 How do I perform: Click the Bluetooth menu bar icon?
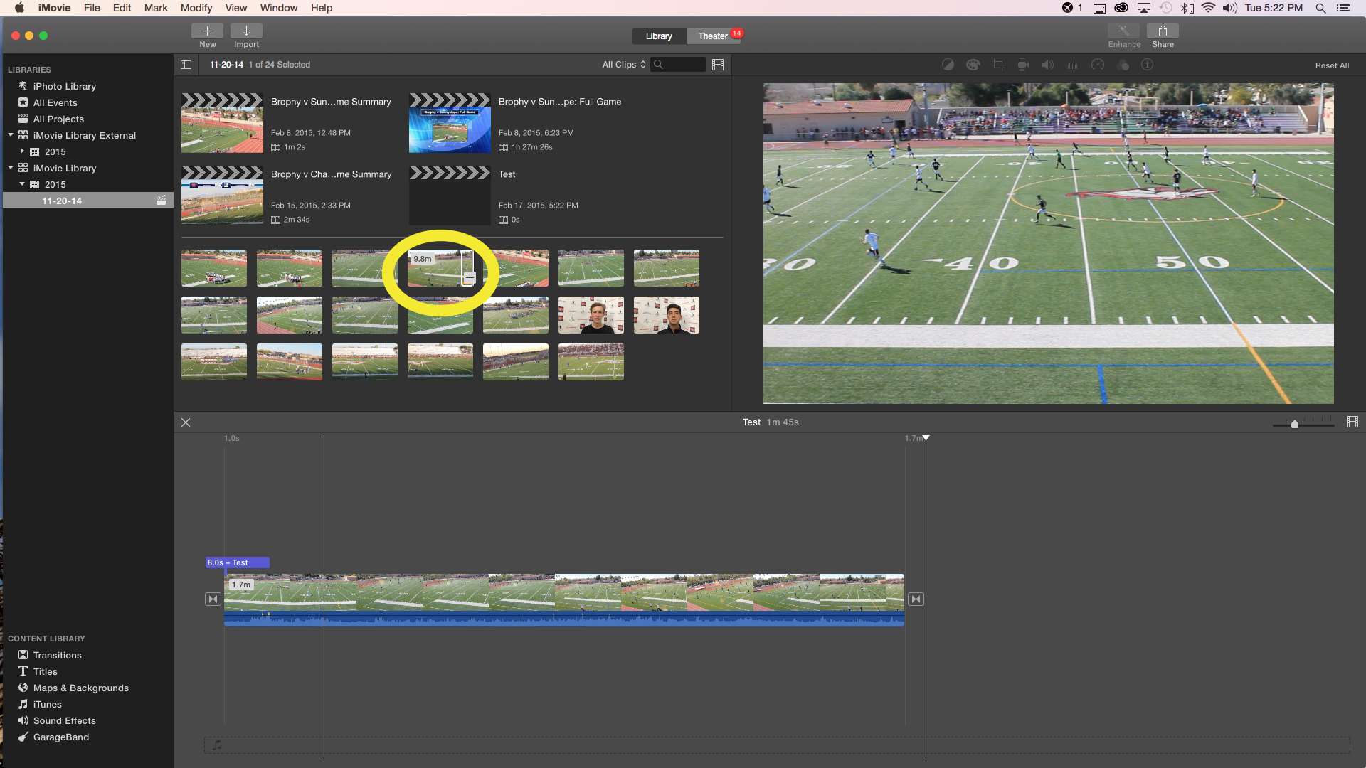[x=1187, y=8]
